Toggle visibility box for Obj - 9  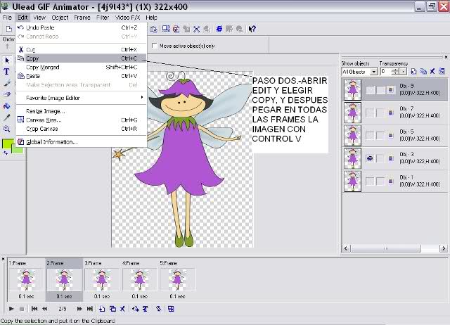coord(370,90)
